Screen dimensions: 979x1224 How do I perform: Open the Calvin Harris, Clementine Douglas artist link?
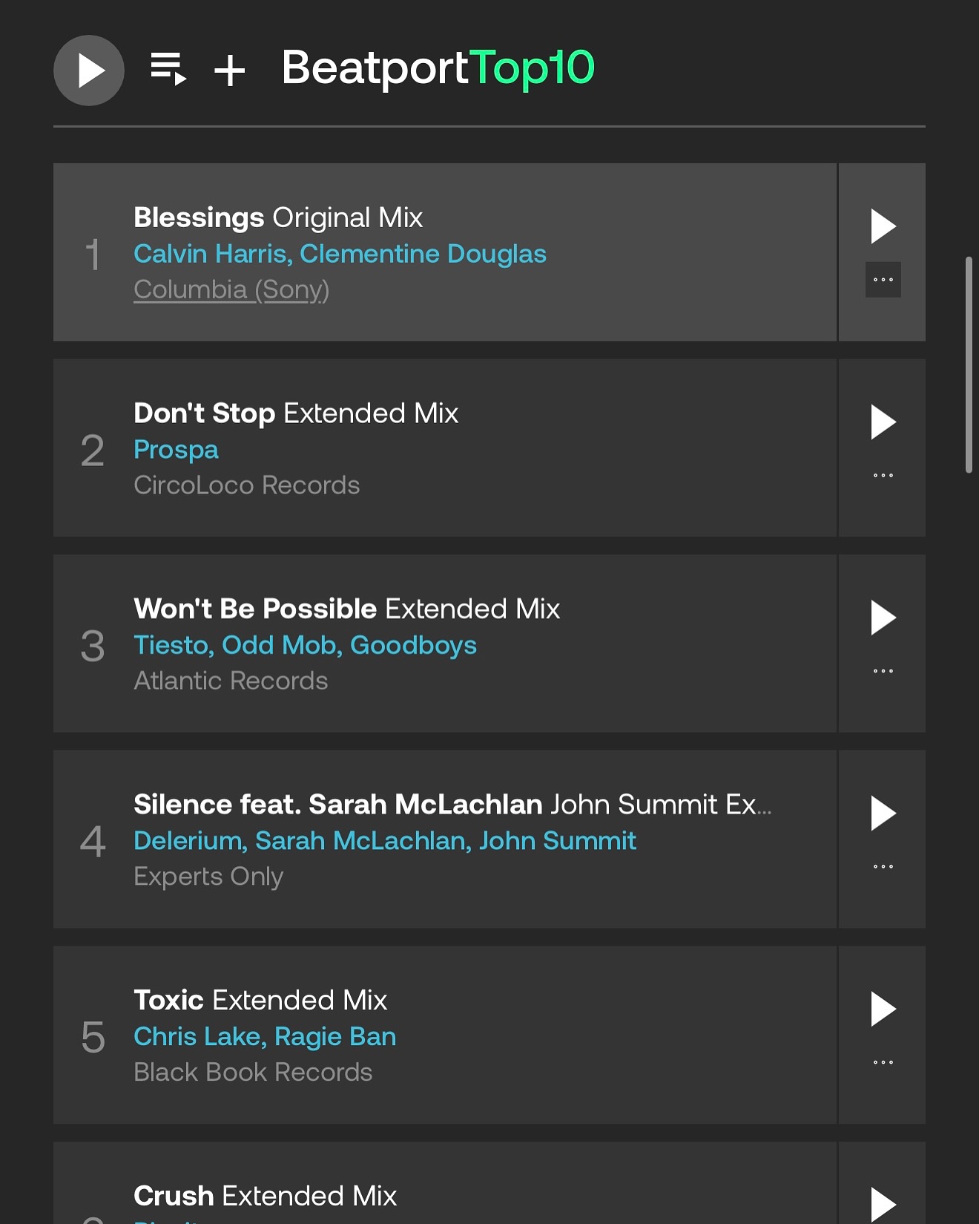click(x=340, y=254)
